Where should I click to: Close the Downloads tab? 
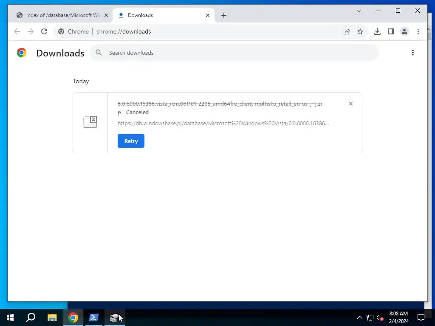[x=207, y=15]
